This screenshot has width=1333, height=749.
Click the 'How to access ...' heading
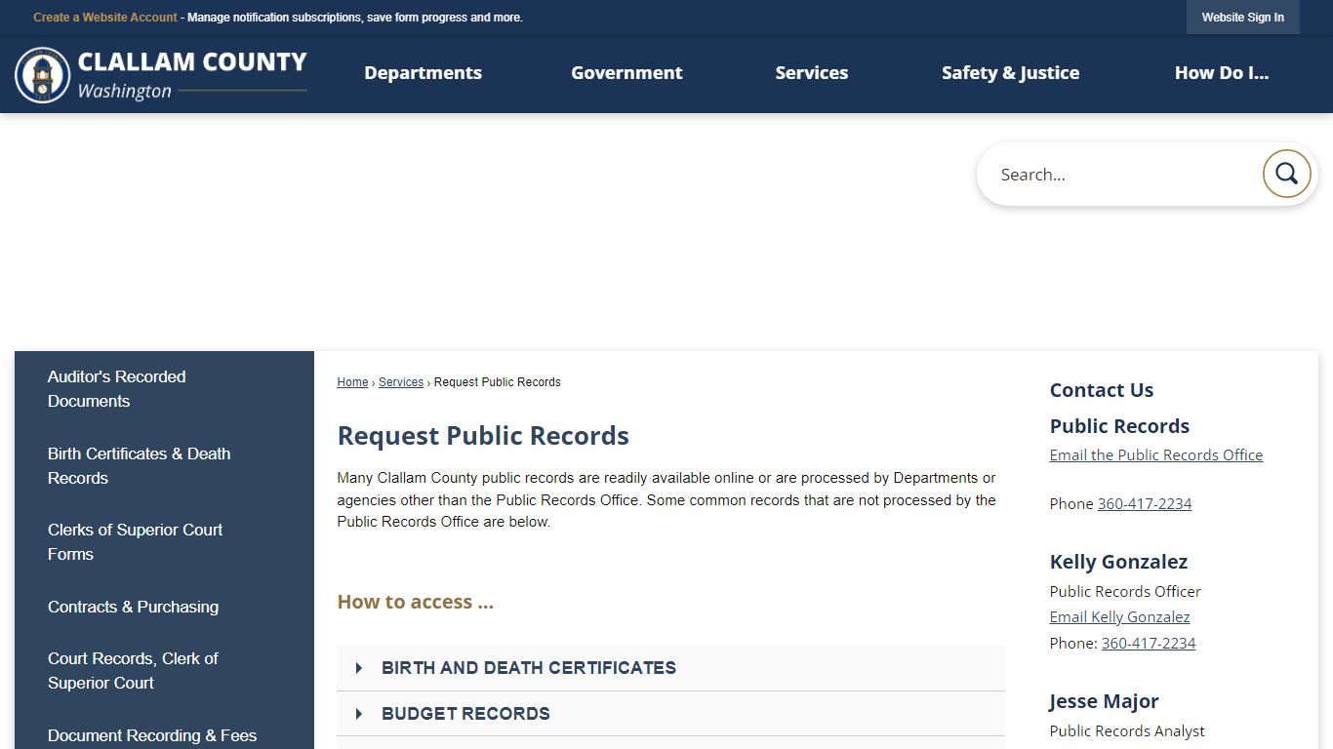(416, 602)
